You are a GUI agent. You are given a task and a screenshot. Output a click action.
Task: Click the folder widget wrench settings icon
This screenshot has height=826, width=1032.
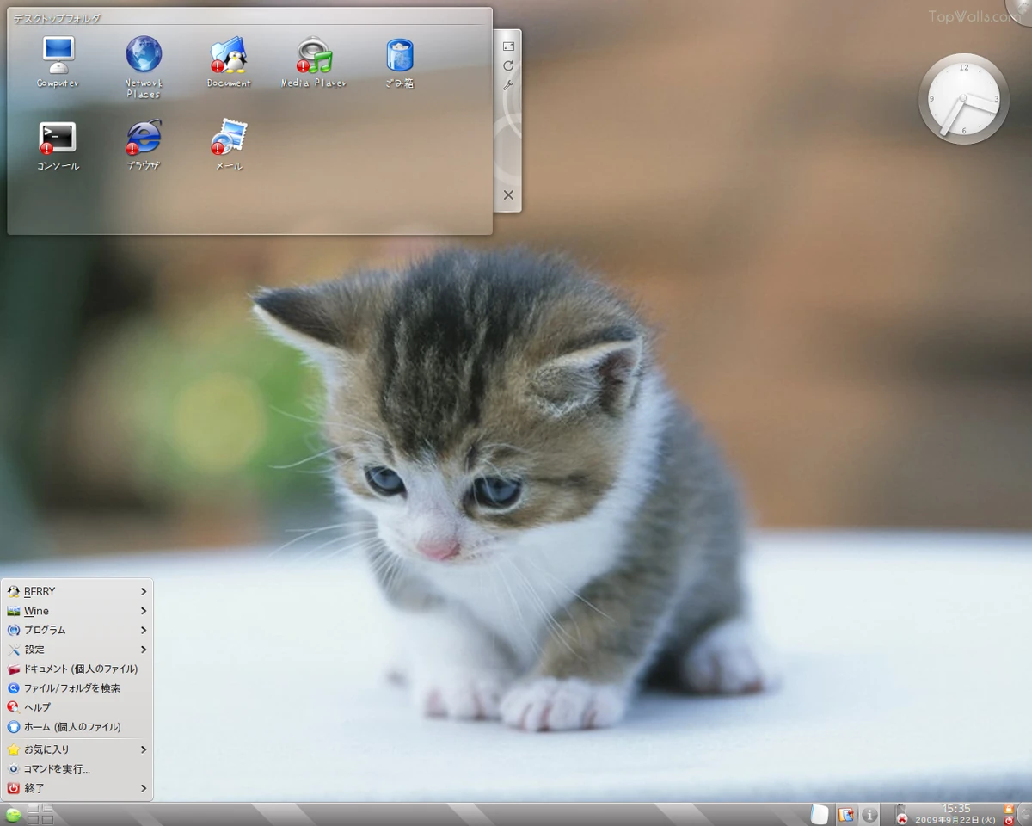click(x=508, y=85)
